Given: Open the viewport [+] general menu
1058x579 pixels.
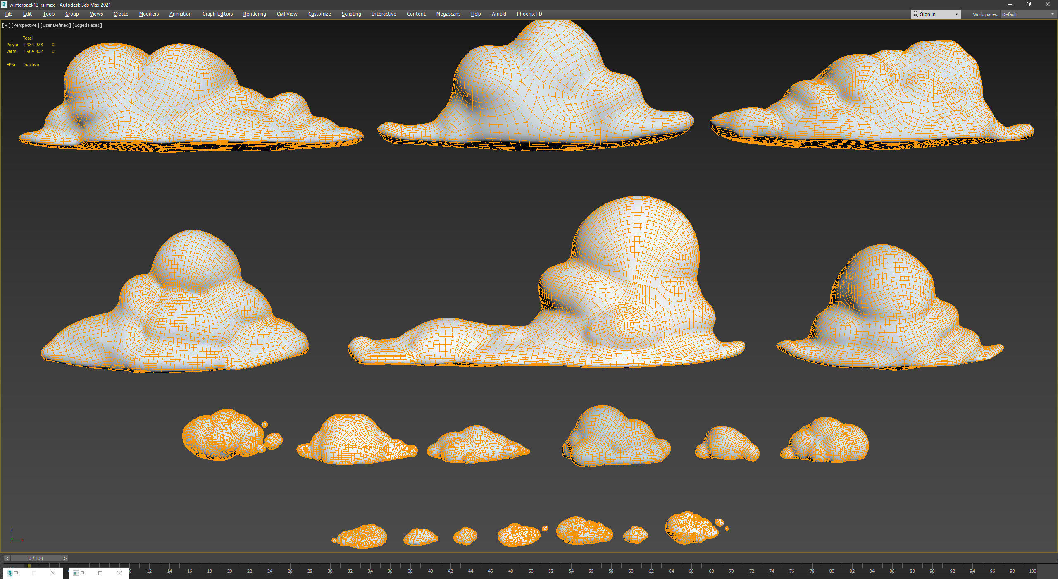Looking at the screenshot, I should 6,25.
